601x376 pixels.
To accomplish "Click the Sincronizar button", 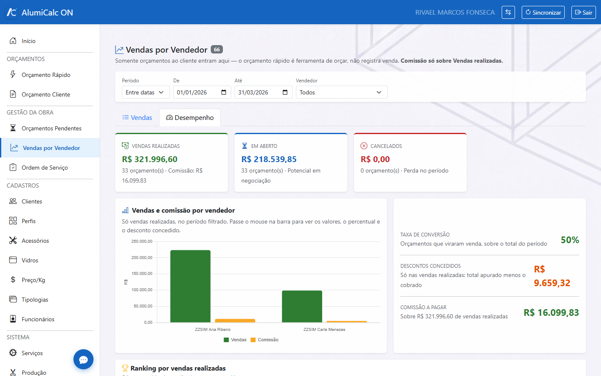I will [x=543, y=12].
